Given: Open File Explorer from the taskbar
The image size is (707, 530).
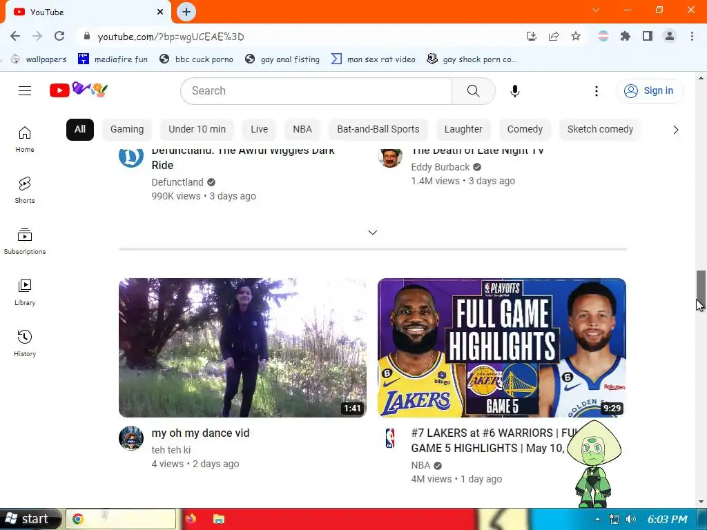Looking at the screenshot, I should tap(218, 519).
